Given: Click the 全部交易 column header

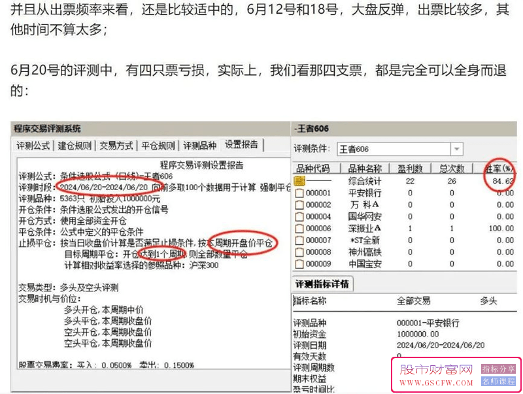Looking at the screenshot, I should coord(414,301).
